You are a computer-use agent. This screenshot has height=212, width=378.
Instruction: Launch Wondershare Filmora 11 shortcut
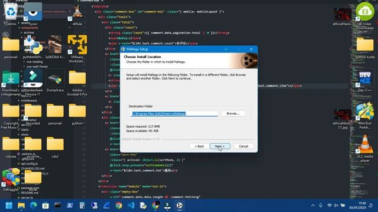(x=33, y=83)
